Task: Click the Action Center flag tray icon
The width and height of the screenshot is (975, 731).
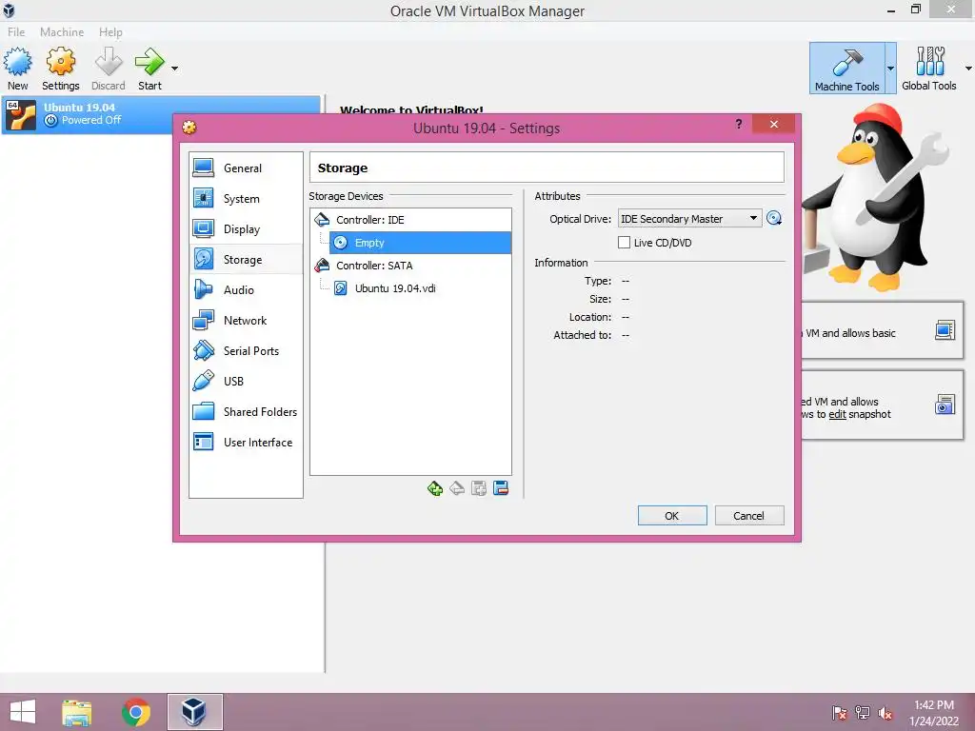Action: [x=840, y=712]
